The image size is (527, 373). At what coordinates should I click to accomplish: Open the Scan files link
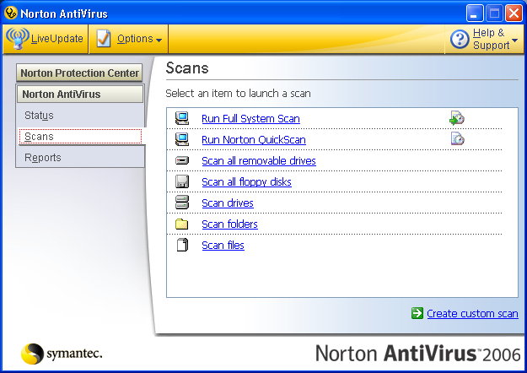click(223, 246)
